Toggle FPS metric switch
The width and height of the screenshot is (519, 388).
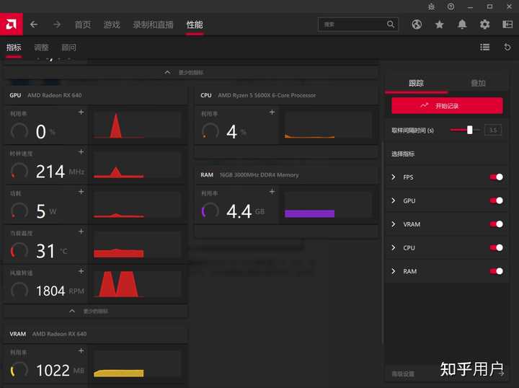pyautogui.click(x=496, y=177)
